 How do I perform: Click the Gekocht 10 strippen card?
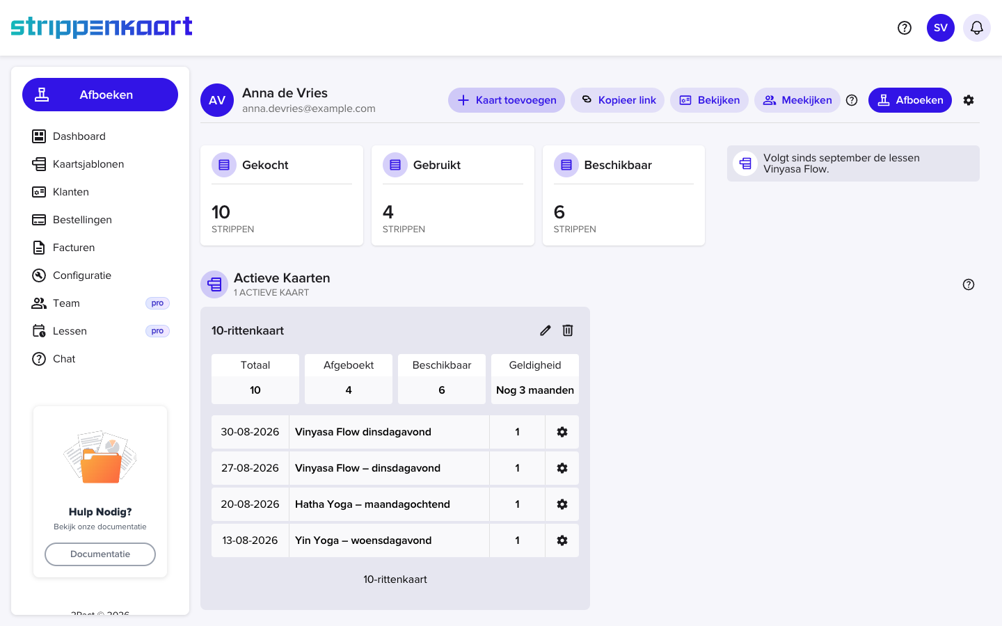pyautogui.click(x=282, y=195)
